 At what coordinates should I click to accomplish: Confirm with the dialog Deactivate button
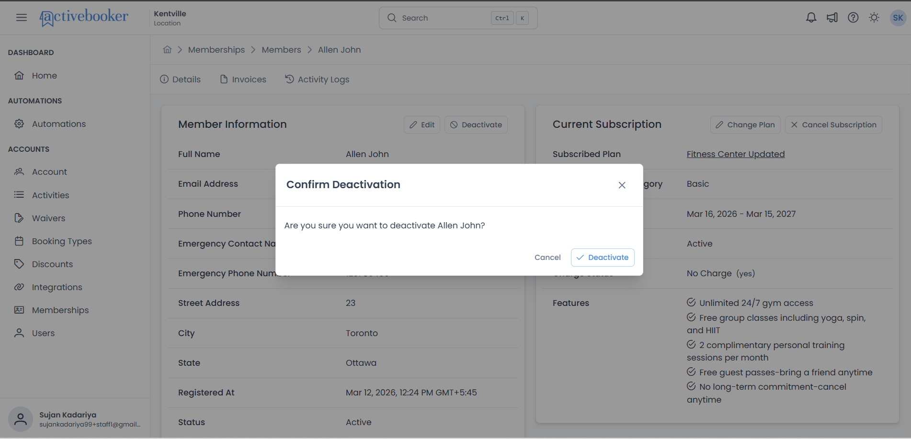pos(603,258)
